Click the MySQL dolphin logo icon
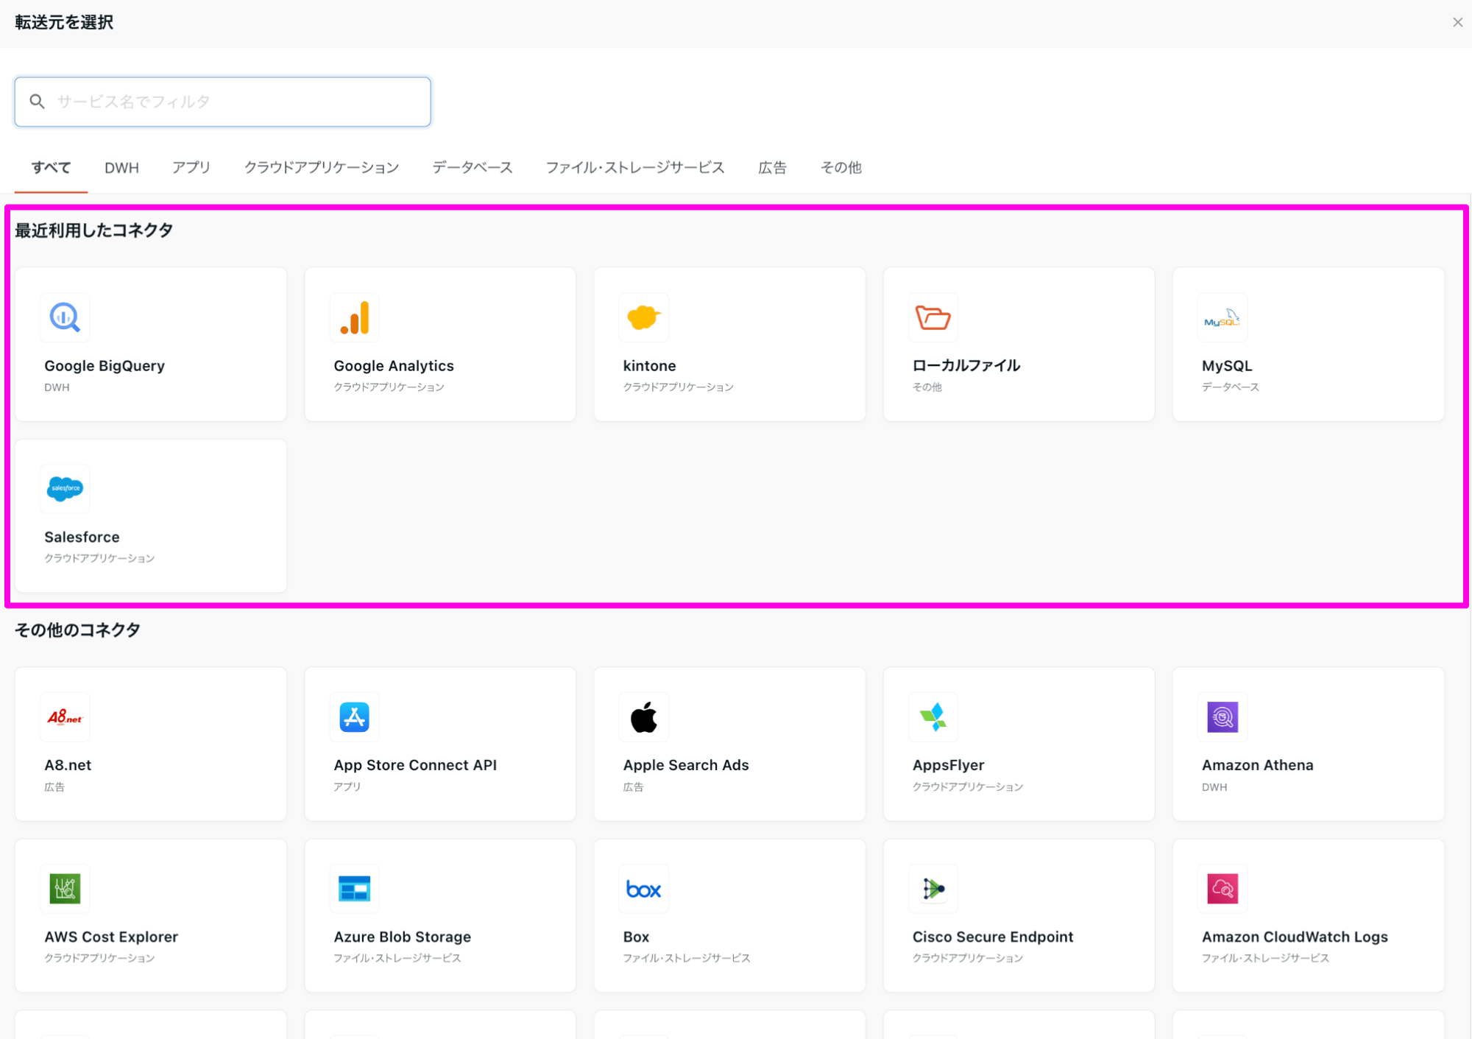The image size is (1472, 1039). click(1222, 317)
